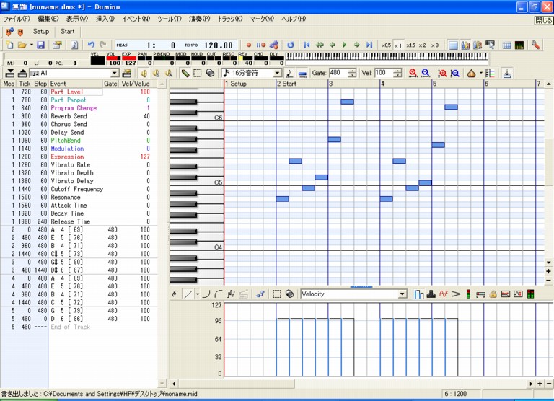Toggle the note-entry mode icon next to note length
This screenshot has height=401, width=554.
[289, 73]
